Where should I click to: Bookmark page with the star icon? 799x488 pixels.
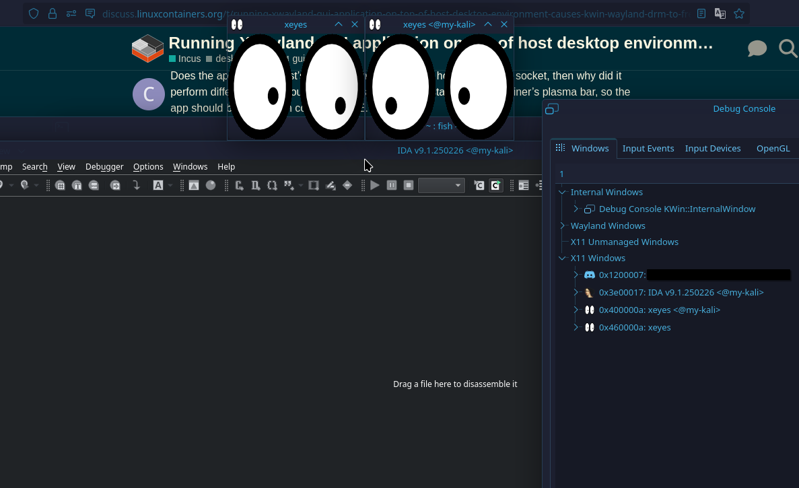tap(739, 13)
